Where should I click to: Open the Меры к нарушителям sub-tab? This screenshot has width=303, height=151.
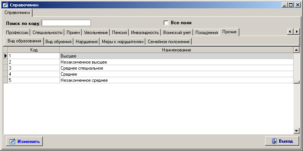coord(123,42)
